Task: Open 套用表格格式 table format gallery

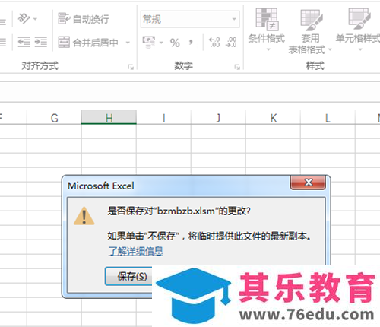Action: click(x=310, y=31)
